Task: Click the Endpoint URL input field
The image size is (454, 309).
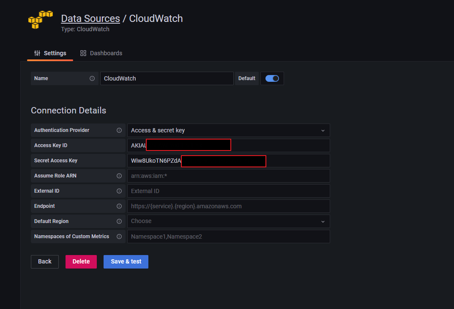Action: pos(228,206)
